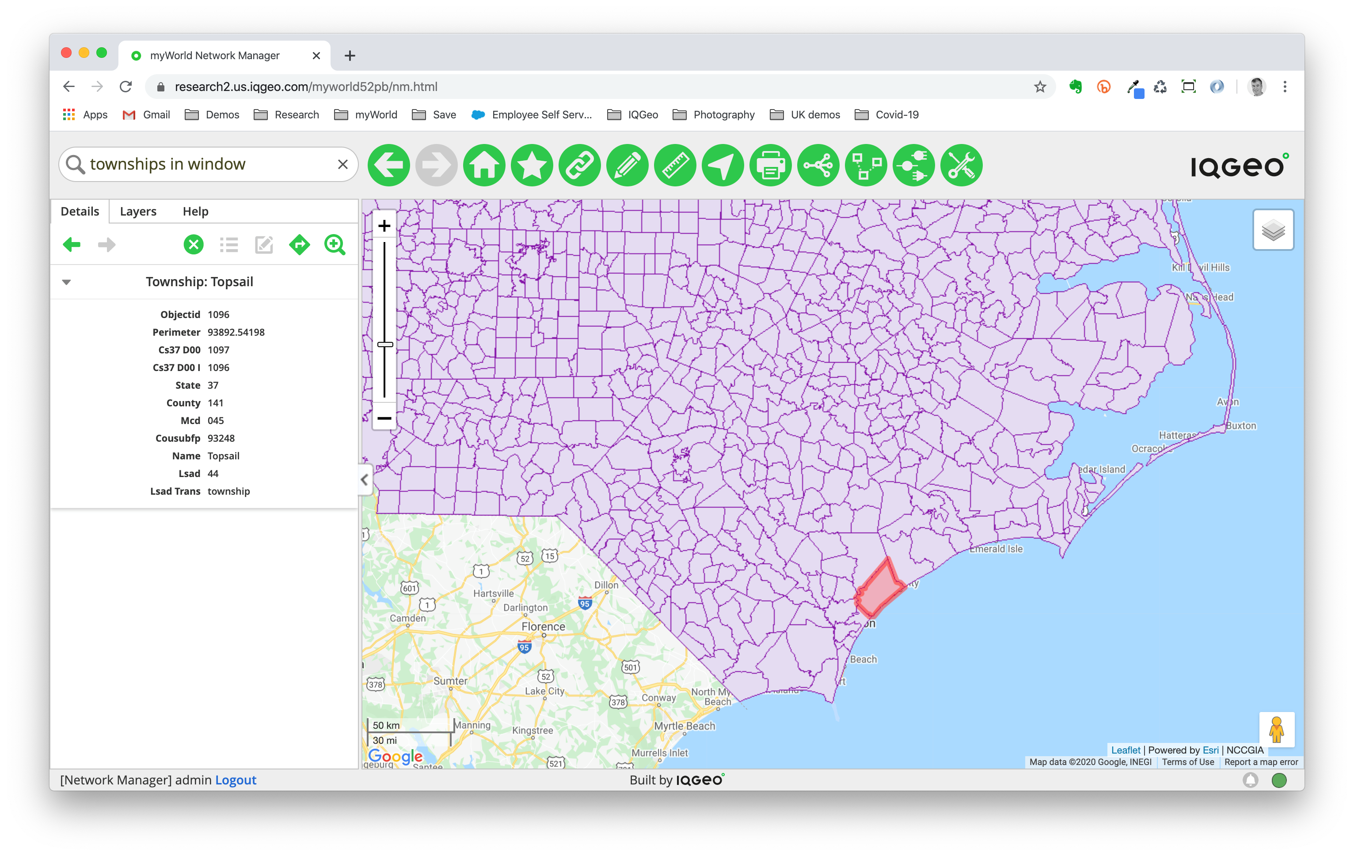
Task: Expand the Township Topsail details section
Action: tap(66, 281)
